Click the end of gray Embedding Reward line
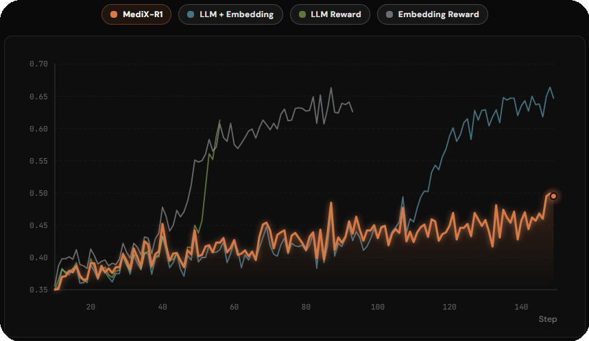The width and height of the screenshot is (589, 341). [353, 112]
